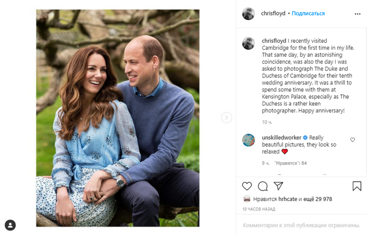
Task: Show tagged people icon on the photo
Action: (x=10, y=225)
